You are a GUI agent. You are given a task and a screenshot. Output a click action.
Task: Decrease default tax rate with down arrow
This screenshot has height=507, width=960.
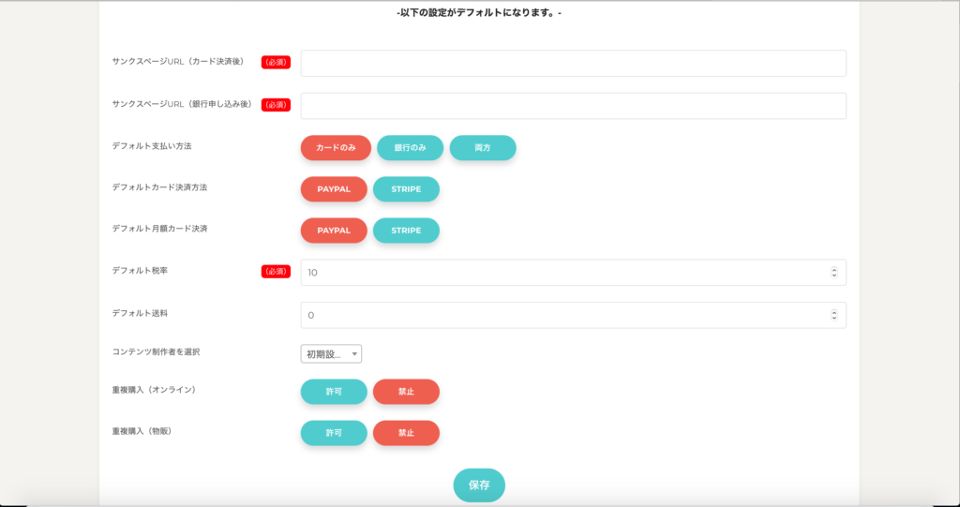834,276
